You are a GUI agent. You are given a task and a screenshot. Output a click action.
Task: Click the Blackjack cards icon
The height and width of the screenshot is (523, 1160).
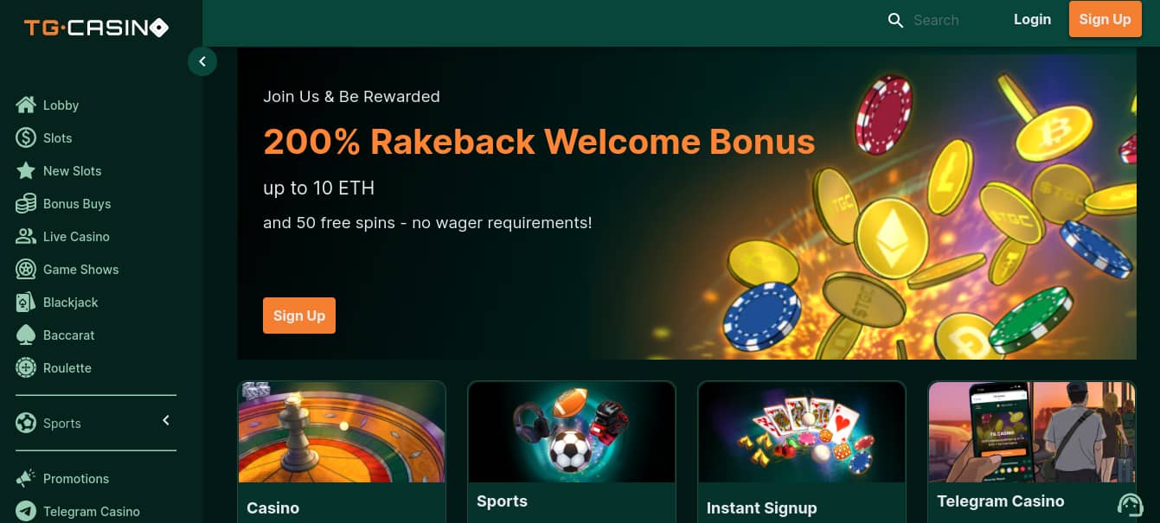tap(26, 302)
